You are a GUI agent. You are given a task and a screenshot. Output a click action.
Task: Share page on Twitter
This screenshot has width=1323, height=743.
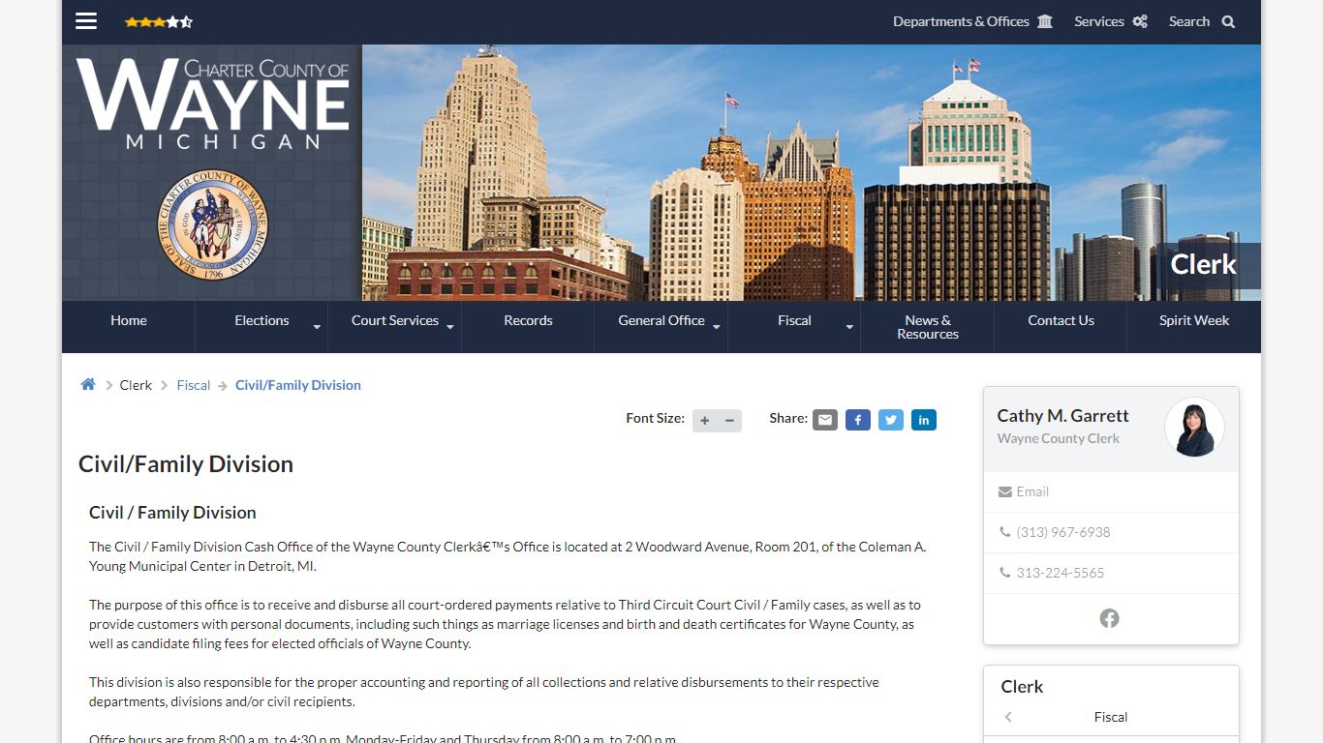coord(891,420)
